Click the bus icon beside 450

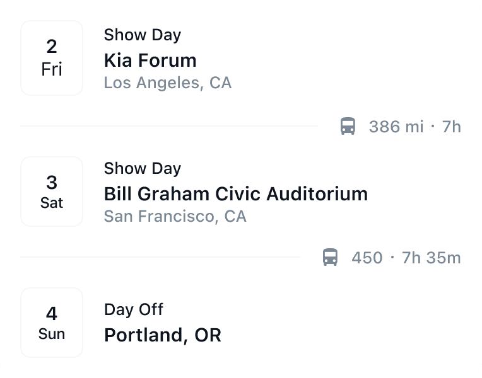pos(330,258)
